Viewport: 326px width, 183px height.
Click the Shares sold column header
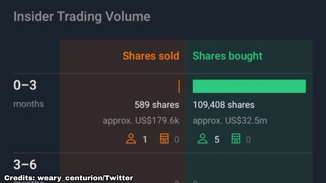point(151,56)
